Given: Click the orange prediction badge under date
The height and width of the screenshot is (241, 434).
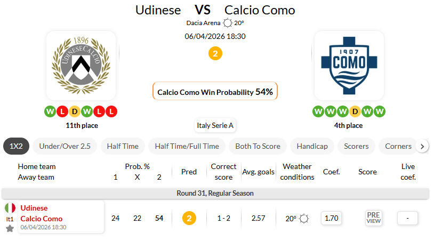Looking at the screenshot, I should (215, 53).
